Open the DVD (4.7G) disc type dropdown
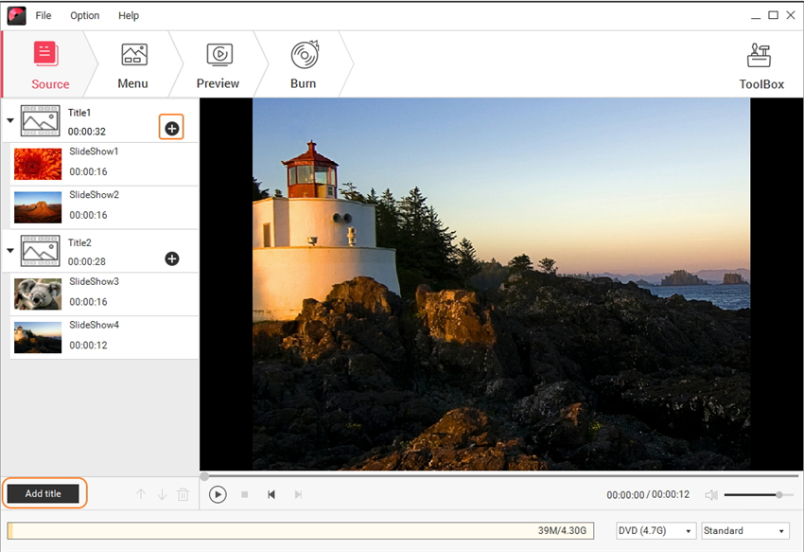This screenshot has height=552, width=804. point(655,531)
